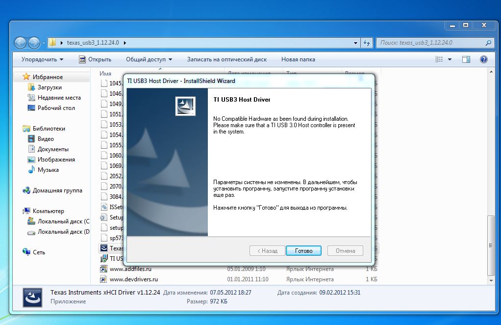Click the Отмена button in the wizard
Viewport: 501px width, 325px height.
[x=346, y=251]
